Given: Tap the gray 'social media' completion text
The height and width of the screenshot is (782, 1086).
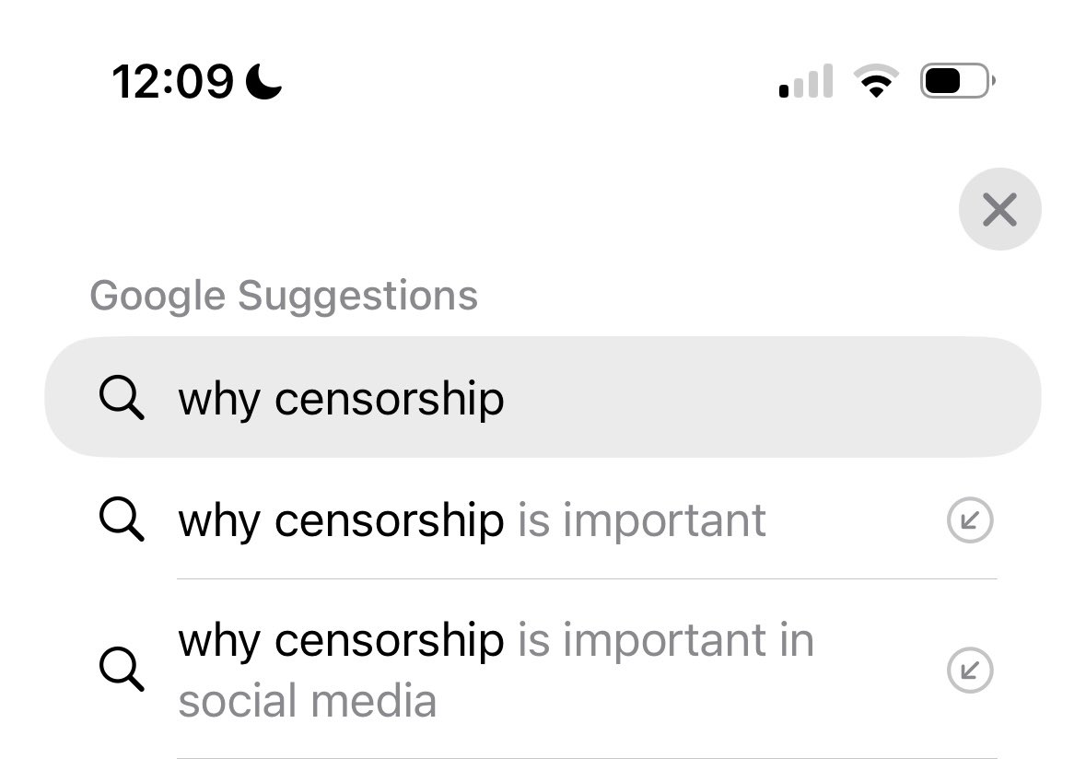Looking at the screenshot, I should click(x=307, y=701).
